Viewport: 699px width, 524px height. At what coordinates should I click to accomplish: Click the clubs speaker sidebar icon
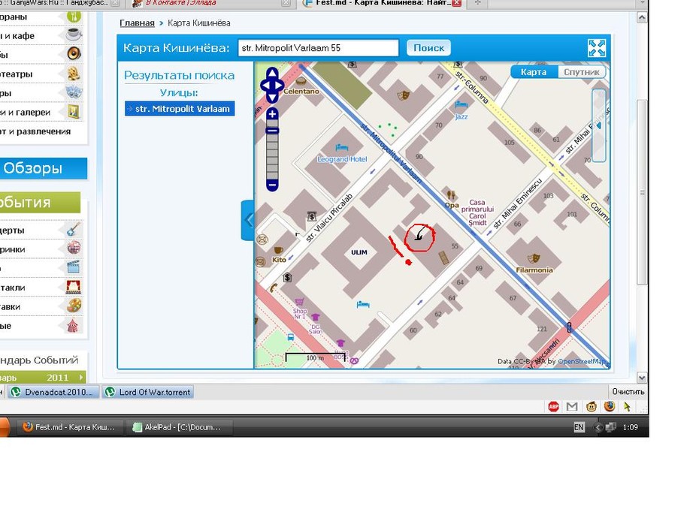(74, 54)
